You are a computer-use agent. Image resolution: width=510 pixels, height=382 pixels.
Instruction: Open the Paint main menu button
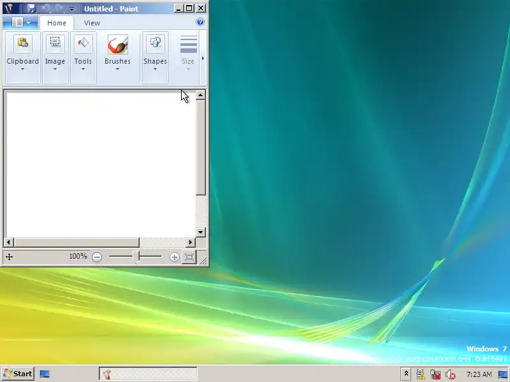point(20,23)
